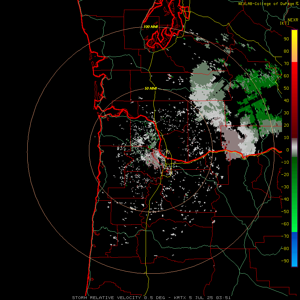Click the -10 value on the velocity scale

click(285, 162)
